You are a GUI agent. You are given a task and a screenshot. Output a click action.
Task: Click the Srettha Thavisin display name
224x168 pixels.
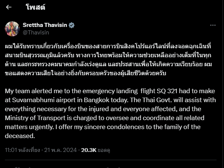(x=45, y=25)
